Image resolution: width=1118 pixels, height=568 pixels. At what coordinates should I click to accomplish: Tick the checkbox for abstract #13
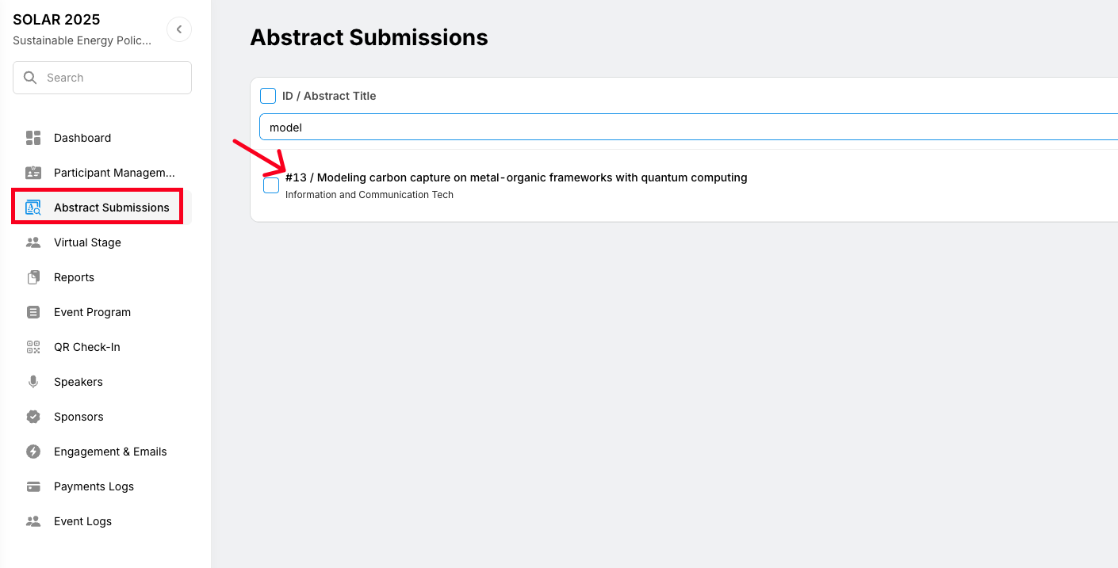point(271,185)
